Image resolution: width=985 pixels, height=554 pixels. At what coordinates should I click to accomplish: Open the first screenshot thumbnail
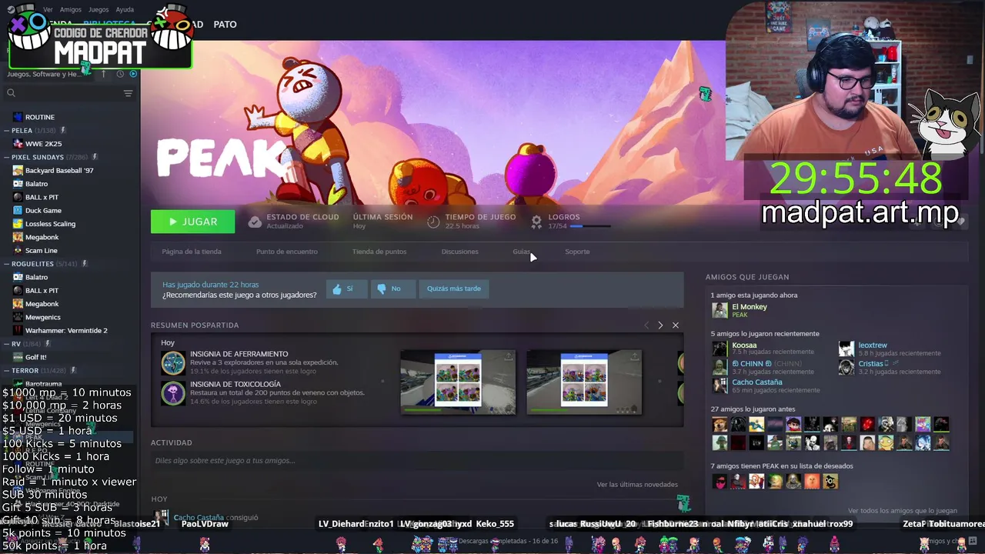(x=458, y=382)
